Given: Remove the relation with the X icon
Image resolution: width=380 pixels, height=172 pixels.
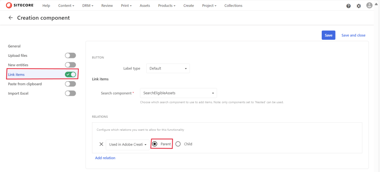Looking at the screenshot, I should click(101, 144).
